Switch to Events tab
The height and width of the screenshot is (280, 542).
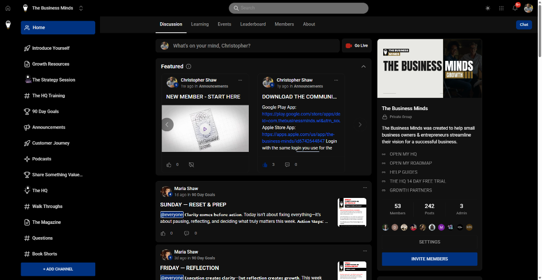click(224, 24)
